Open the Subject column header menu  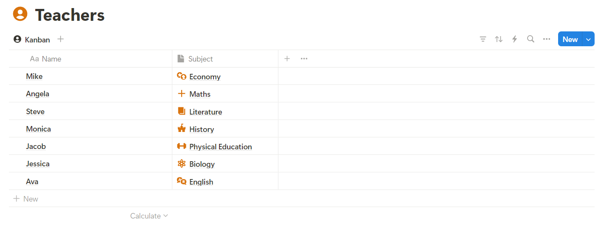click(x=200, y=59)
